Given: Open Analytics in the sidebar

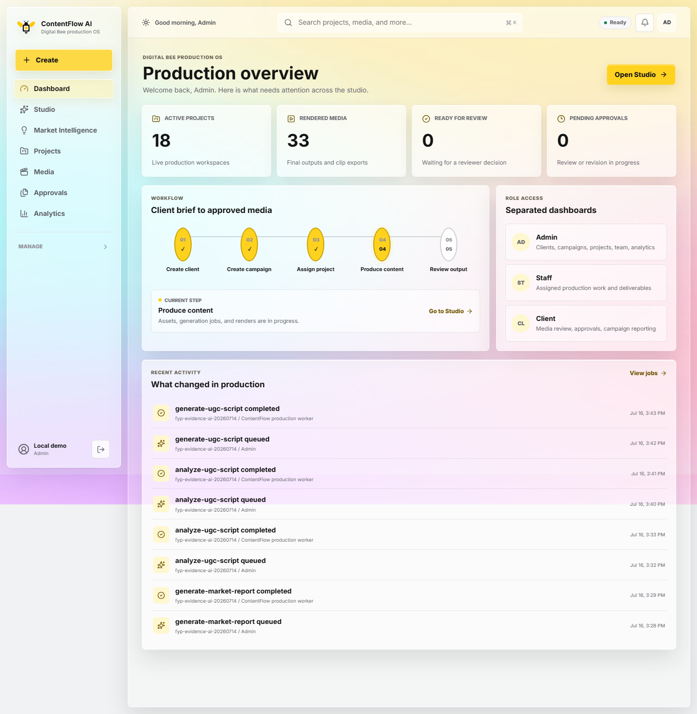Looking at the screenshot, I should (64, 213).
